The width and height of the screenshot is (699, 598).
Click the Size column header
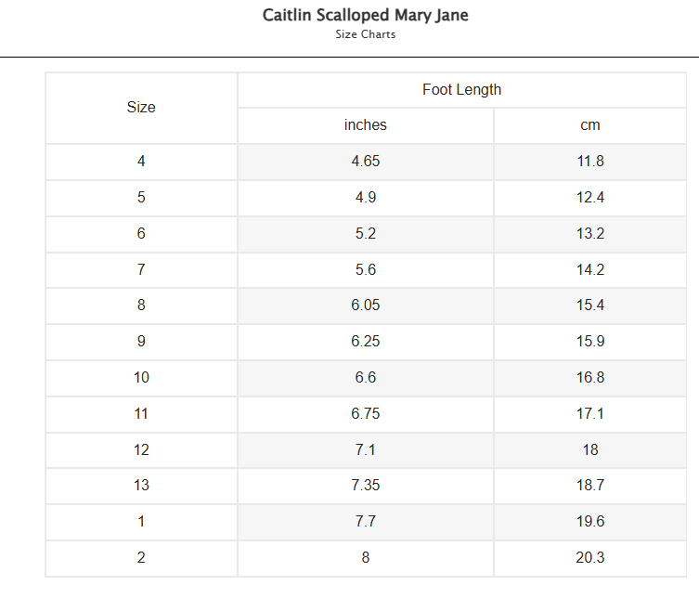(x=141, y=108)
